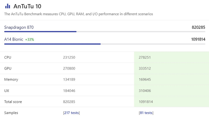The width and height of the screenshot is (209, 117).
Task: Open the 81 tests samples link
Action: coord(146,113)
